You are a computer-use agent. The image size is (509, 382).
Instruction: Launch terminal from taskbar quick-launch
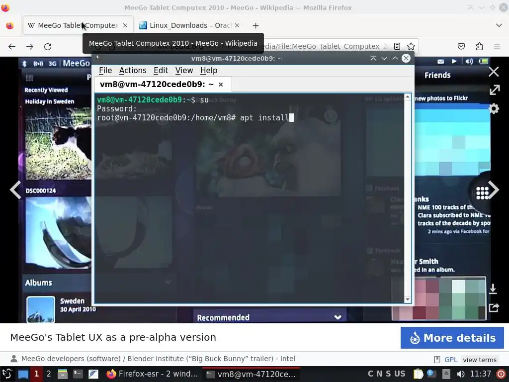[x=78, y=374]
